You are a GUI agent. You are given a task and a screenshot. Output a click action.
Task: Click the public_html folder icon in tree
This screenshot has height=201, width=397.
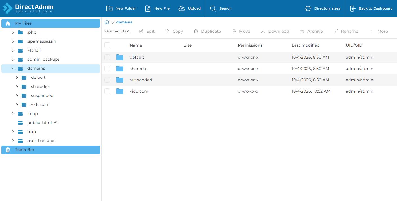point(20,123)
